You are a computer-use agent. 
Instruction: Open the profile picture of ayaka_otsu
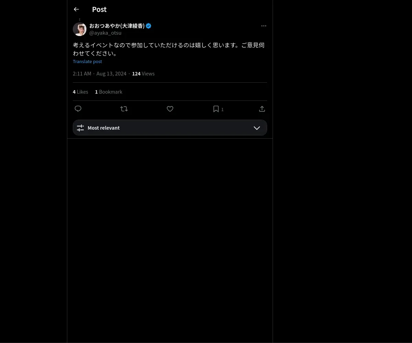pos(80,29)
